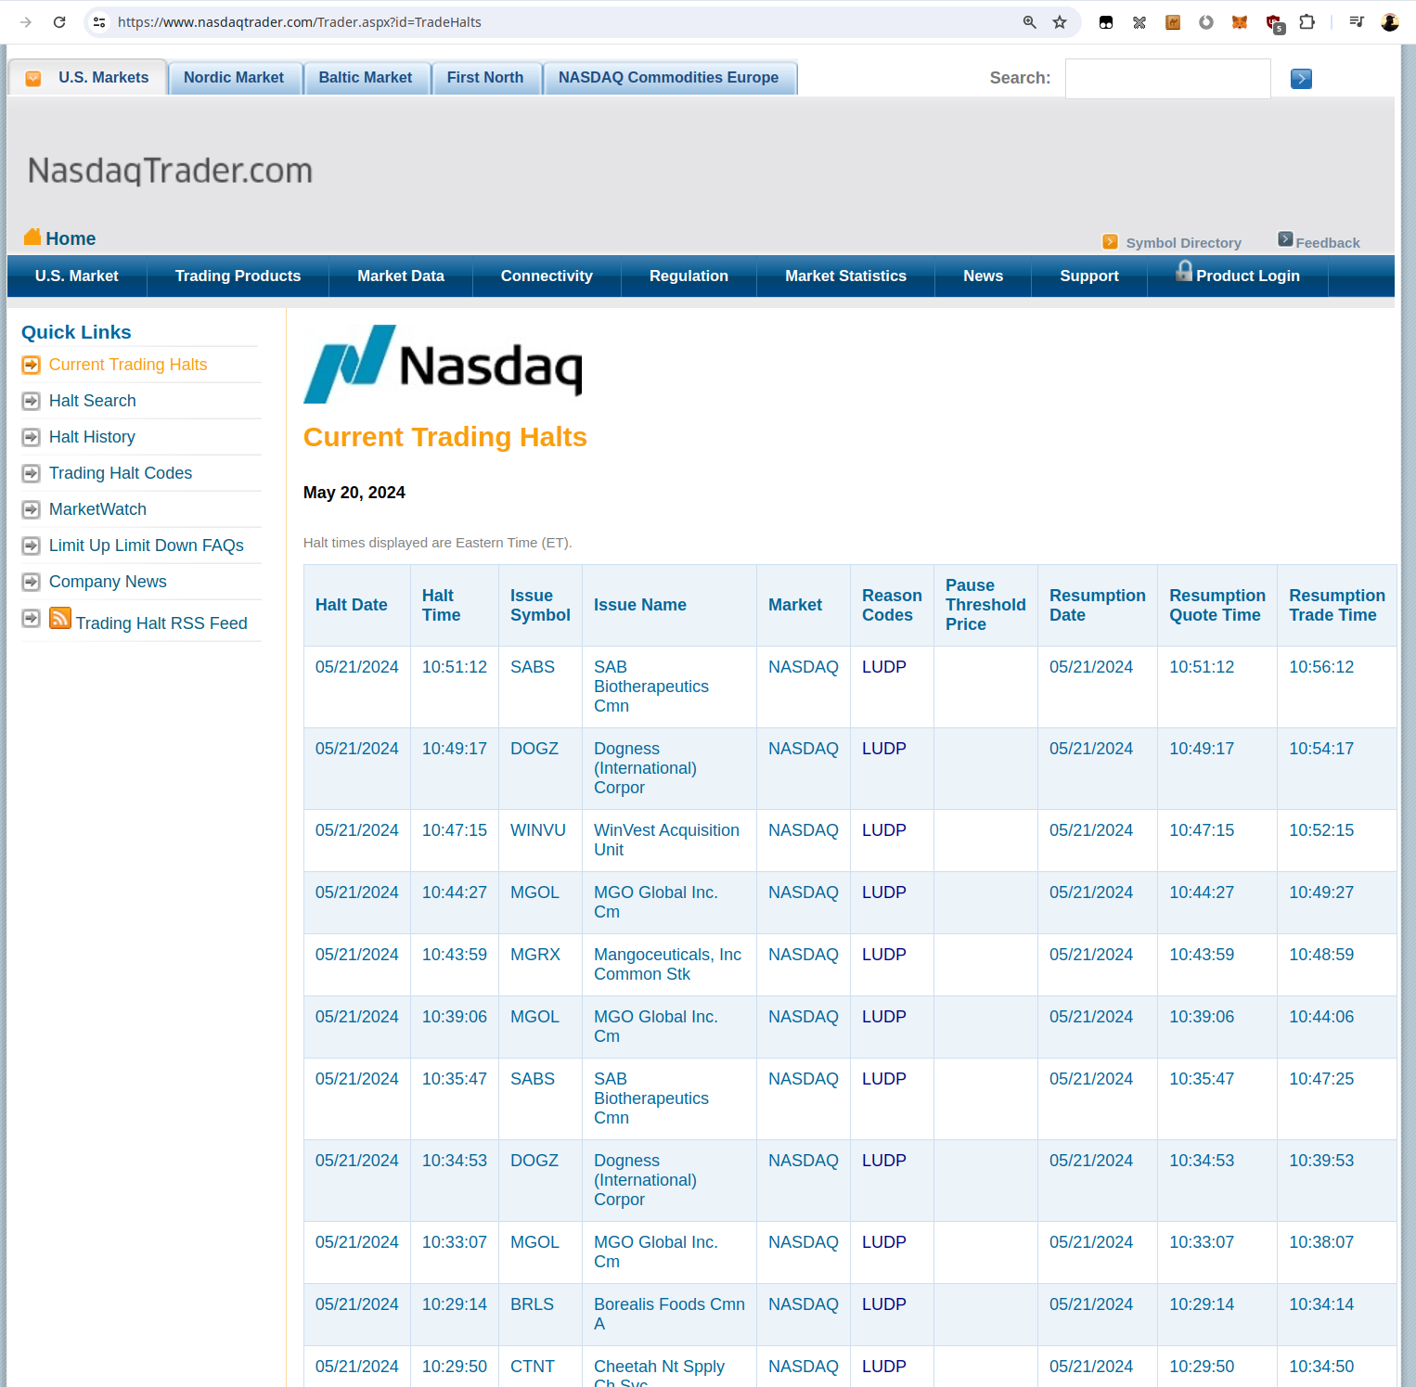1416x1387 pixels.
Task: Open Trading Halt Codes link
Action: pyautogui.click(x=121, y=473)
